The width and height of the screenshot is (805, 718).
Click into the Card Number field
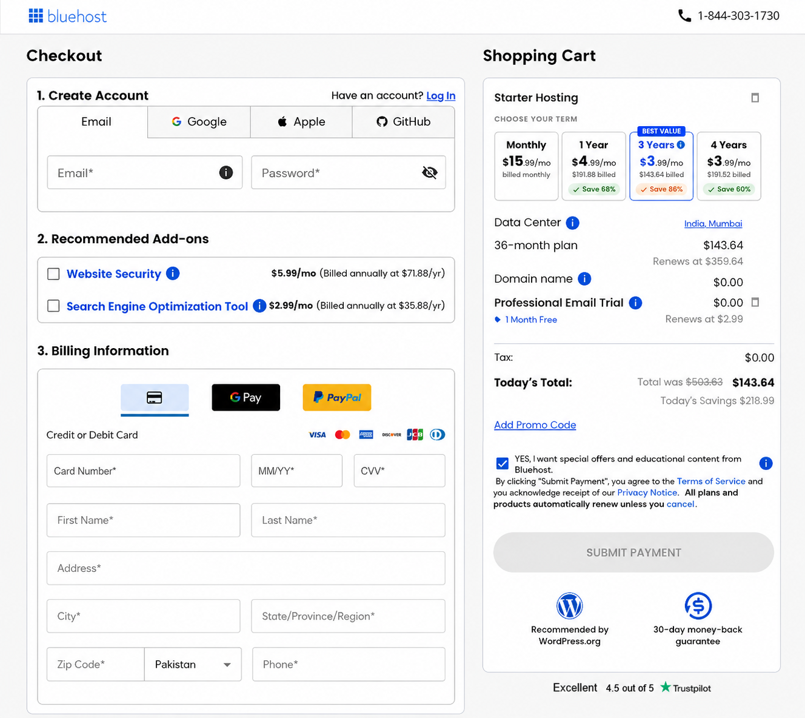(x=144, y=471)
